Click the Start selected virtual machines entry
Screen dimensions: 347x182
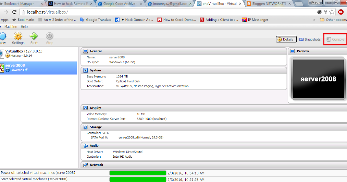34,179
